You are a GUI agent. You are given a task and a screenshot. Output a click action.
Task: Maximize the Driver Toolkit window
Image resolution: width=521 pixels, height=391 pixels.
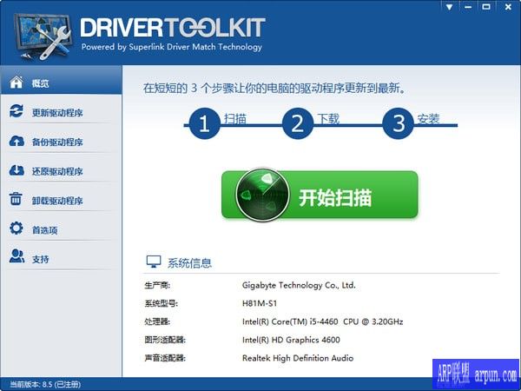tap(486, 7)
